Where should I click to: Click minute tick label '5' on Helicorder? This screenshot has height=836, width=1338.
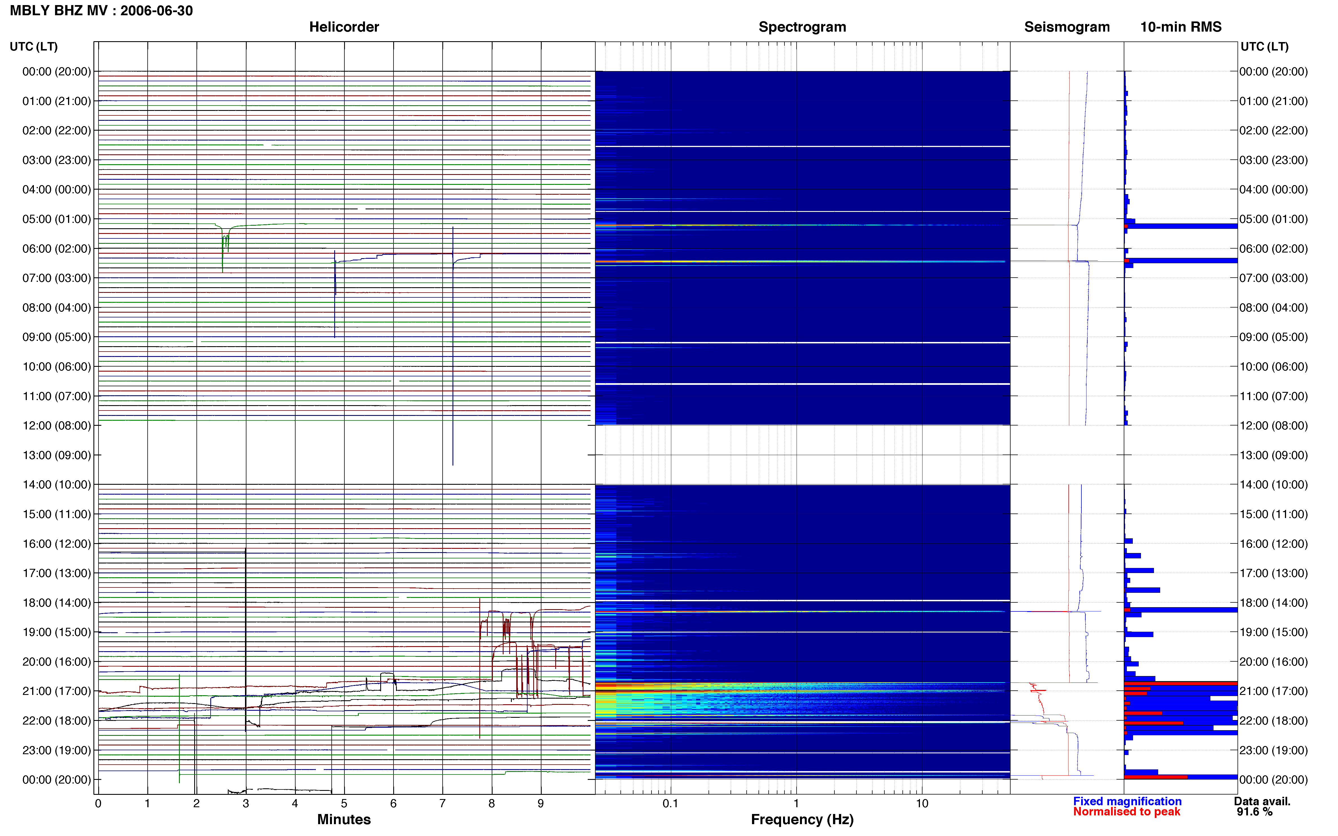[344, 803]
